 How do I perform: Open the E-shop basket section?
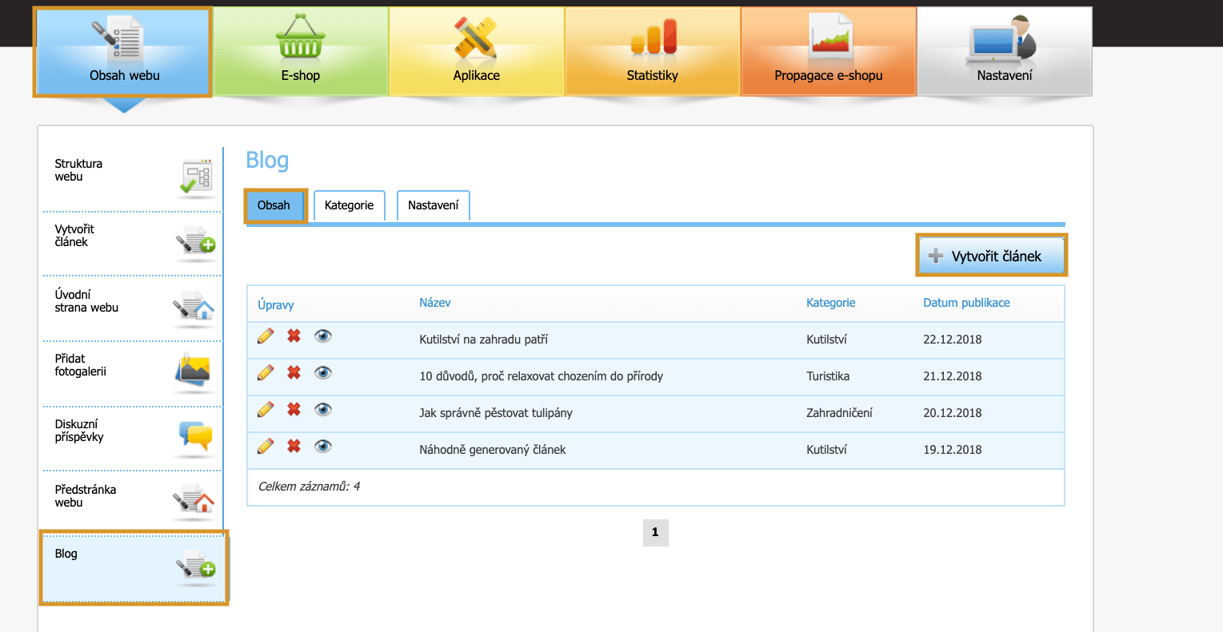coord(301,52)
